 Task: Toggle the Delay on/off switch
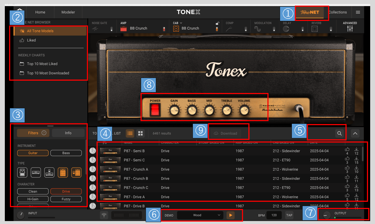coord(303,29)
